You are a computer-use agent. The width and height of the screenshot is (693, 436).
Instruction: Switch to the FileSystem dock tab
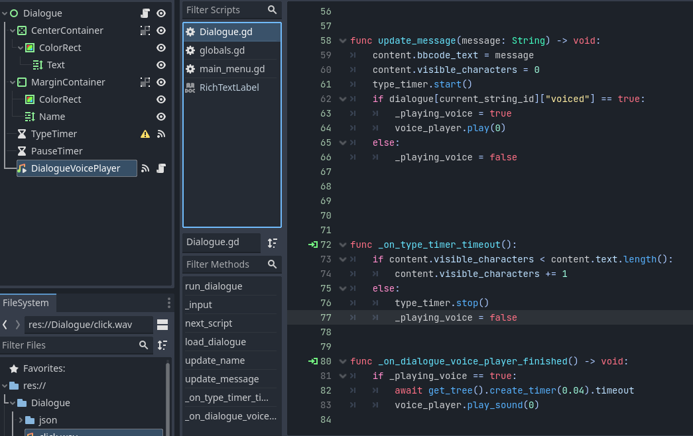(27, 303)
